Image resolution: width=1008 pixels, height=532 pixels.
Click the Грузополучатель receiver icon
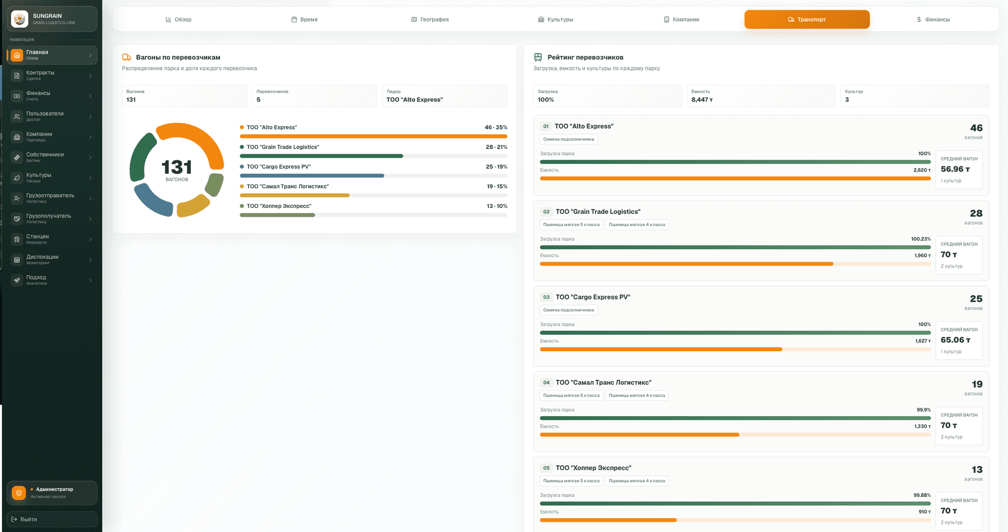(17, 219)
